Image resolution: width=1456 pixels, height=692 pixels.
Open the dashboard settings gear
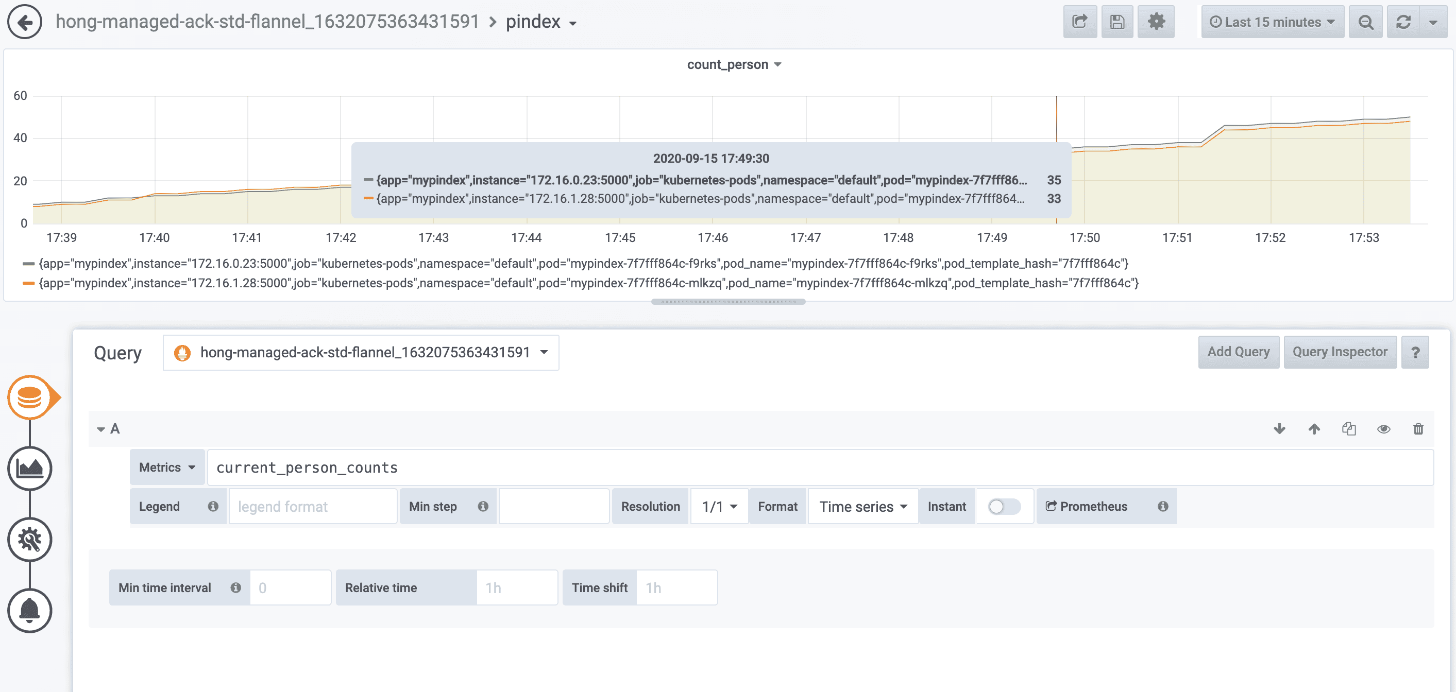1156,22
